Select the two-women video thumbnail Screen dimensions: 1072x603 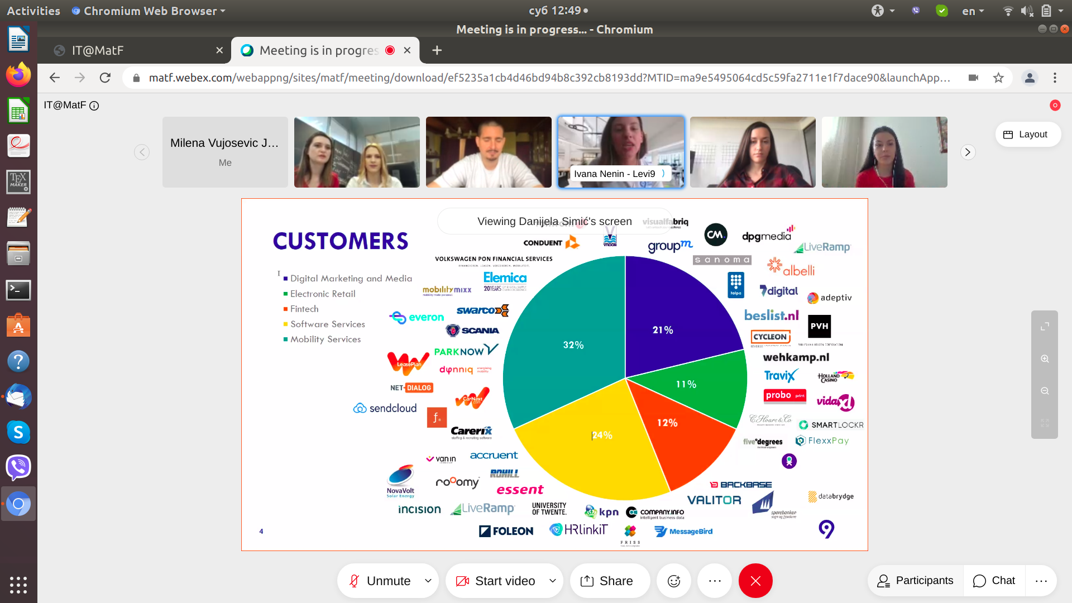[357, 152]
